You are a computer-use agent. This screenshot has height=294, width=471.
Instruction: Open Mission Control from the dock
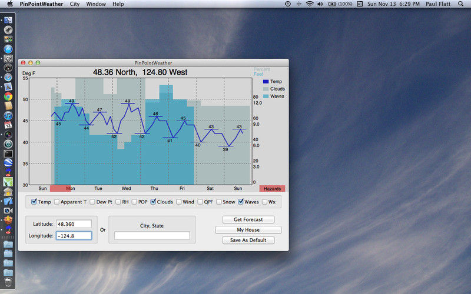pos(8,39)
